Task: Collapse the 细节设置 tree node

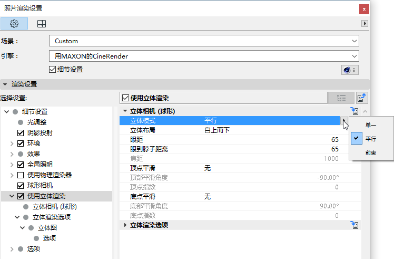Action: (x=7, y=111)
